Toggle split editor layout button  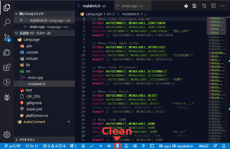(214, 6)
